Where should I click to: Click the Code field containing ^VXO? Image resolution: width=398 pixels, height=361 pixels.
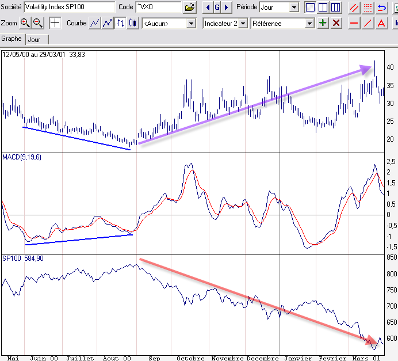coord(159,7)
